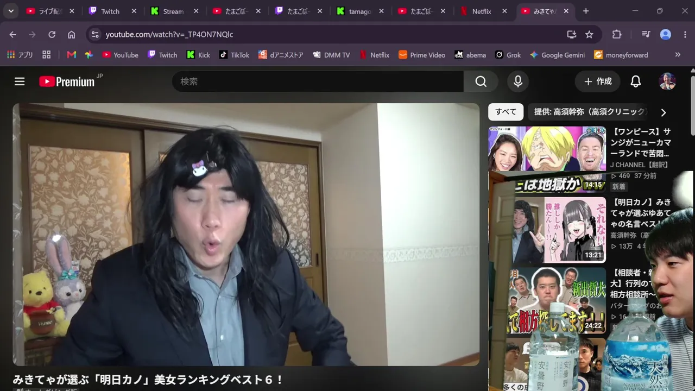Show more filter chips with right chevron

click(663, 112)
